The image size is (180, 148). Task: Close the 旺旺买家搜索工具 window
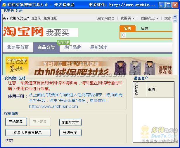175,5
